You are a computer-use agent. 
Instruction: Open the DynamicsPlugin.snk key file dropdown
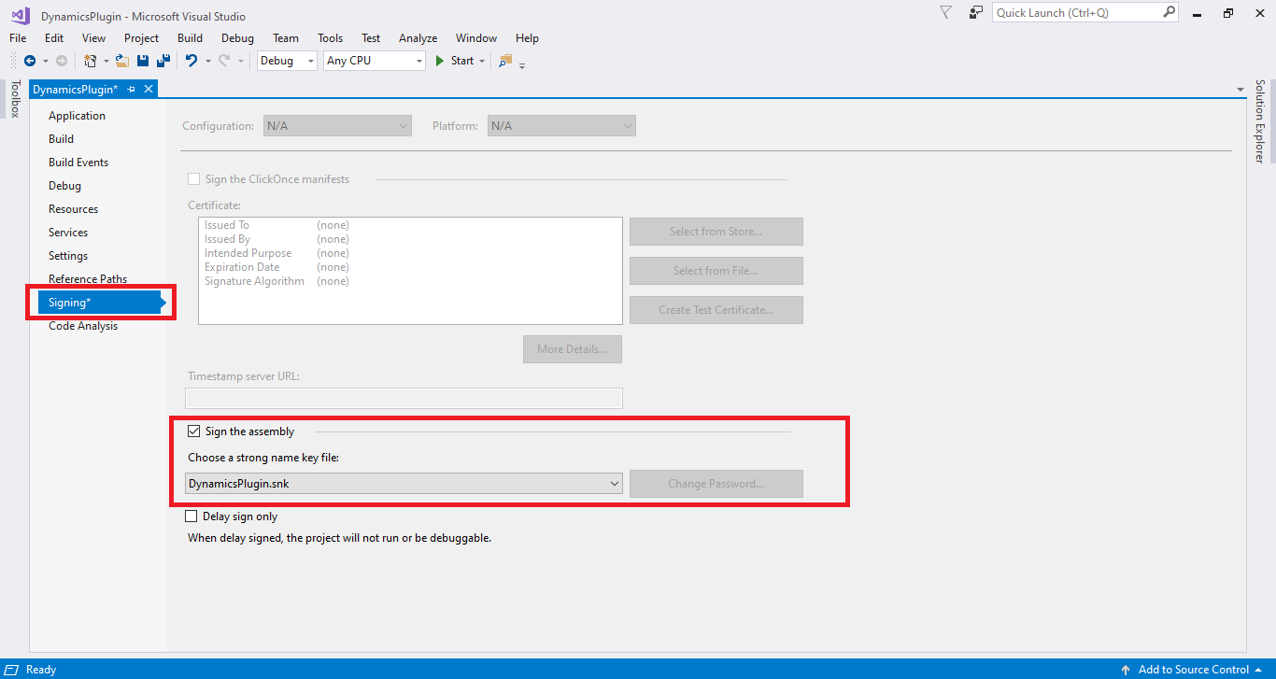[615, 484]
